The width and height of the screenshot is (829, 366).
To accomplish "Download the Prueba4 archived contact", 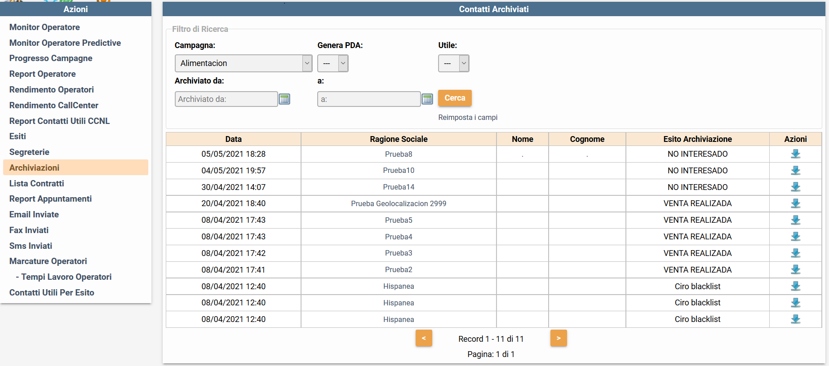I will click(x=795, y=237).
